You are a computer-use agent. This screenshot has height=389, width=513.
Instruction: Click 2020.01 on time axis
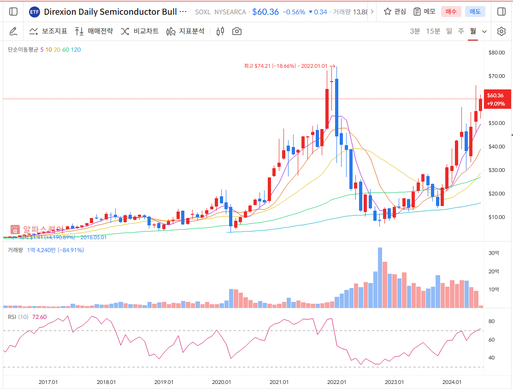[x=222, y=382]
